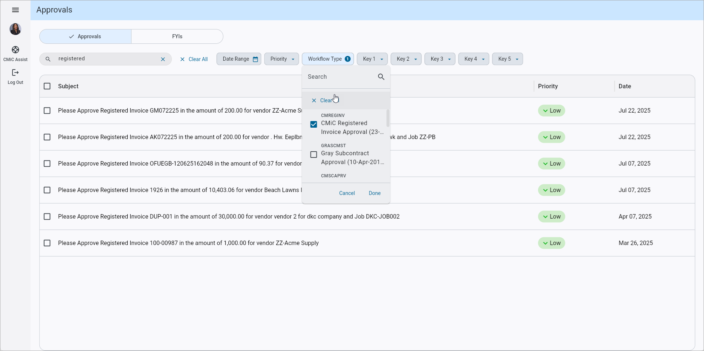
Task: Open the user profile avatar
Action: point(15,29)
